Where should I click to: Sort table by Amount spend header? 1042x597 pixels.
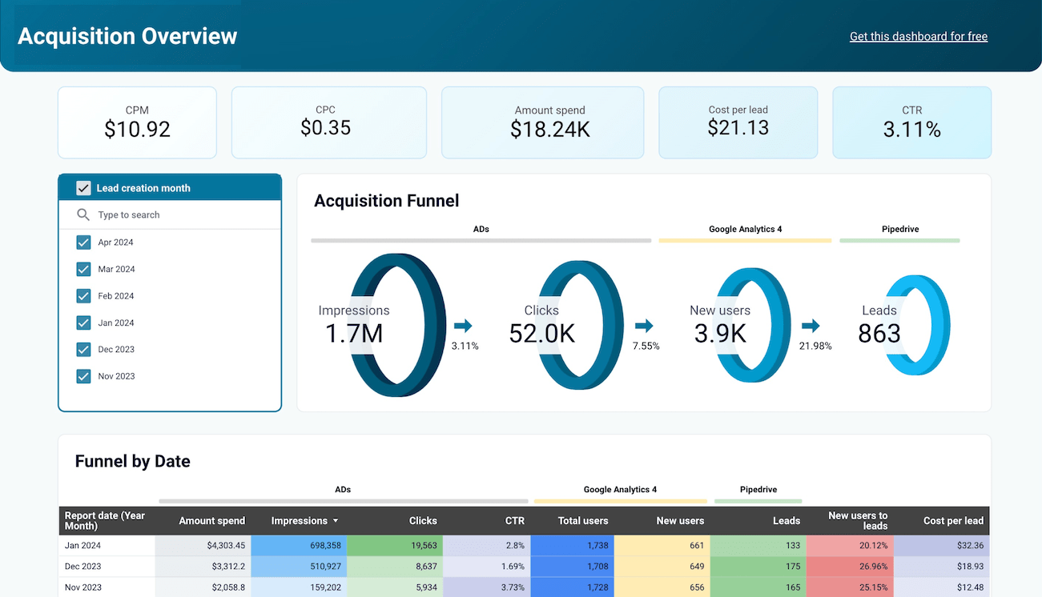pos(211,521)
